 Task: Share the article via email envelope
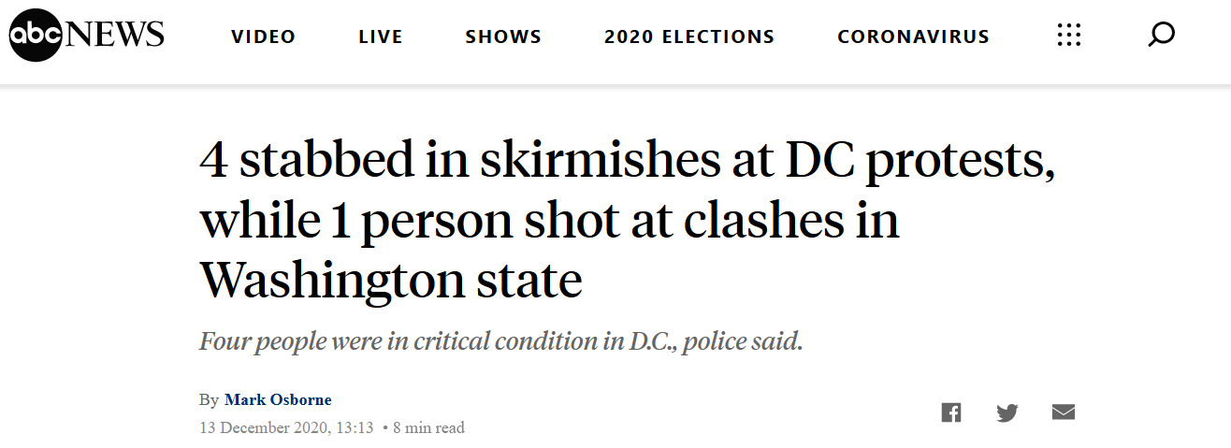pyautogui.click(x=1064, y=412)
